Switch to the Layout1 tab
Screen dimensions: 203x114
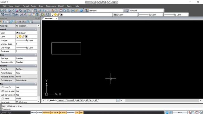coord(61,100)
